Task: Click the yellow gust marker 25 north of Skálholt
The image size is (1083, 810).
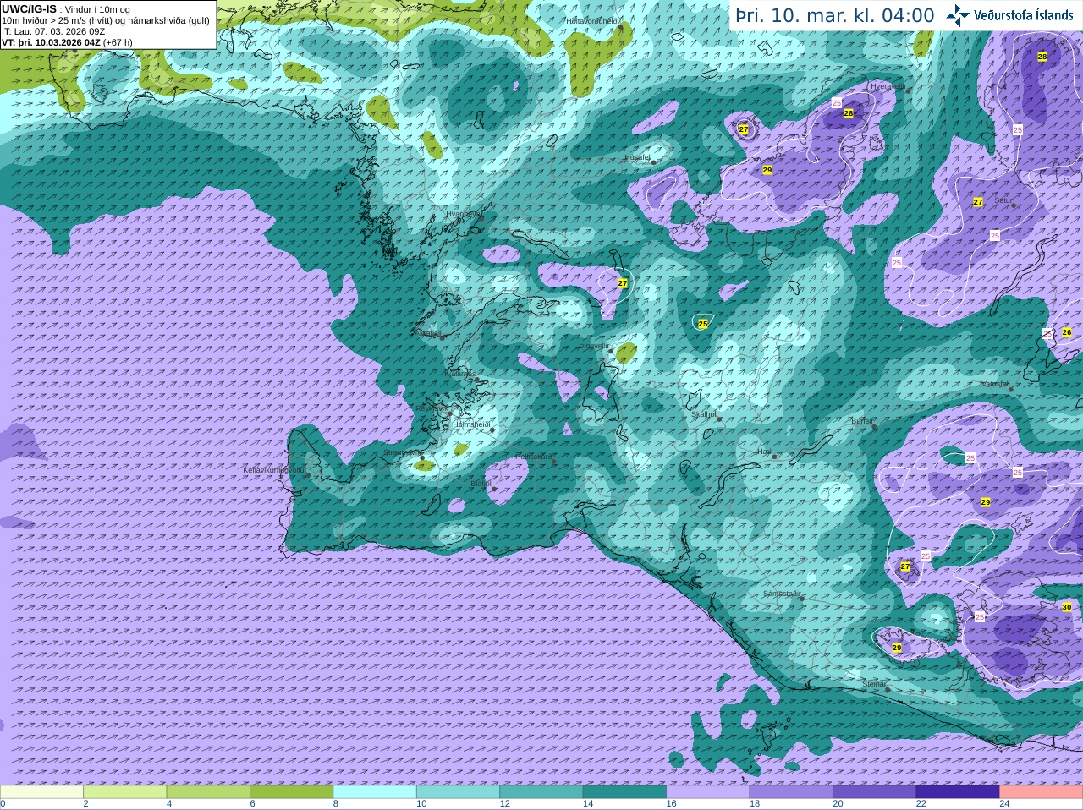Action: pyautogui.click(x=702, y=324)
